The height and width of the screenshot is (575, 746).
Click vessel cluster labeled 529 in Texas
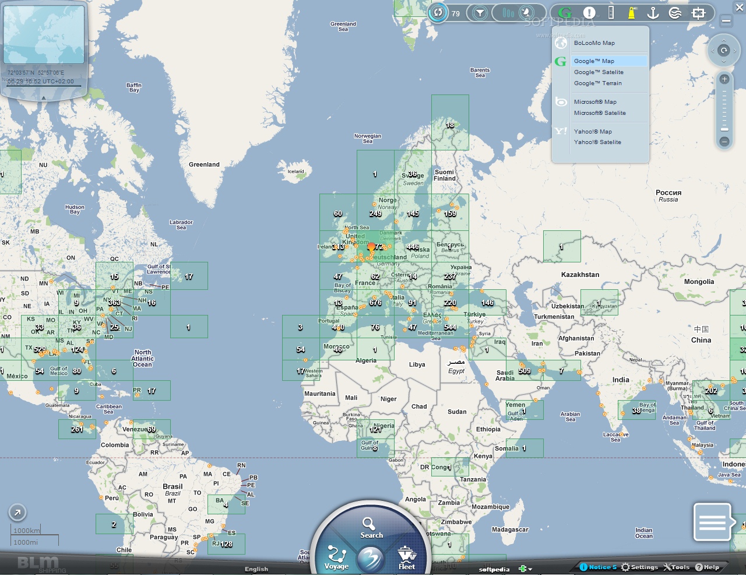pos(40,349)
